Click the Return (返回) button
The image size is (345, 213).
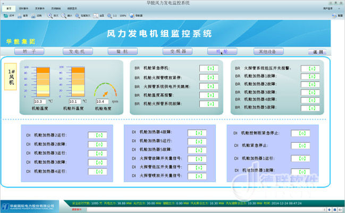tap(318, 52)
